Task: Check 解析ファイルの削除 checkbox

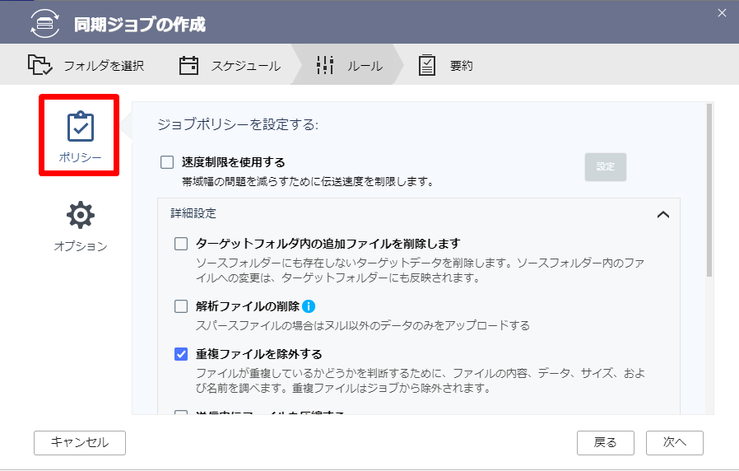Action: point(181,306)
